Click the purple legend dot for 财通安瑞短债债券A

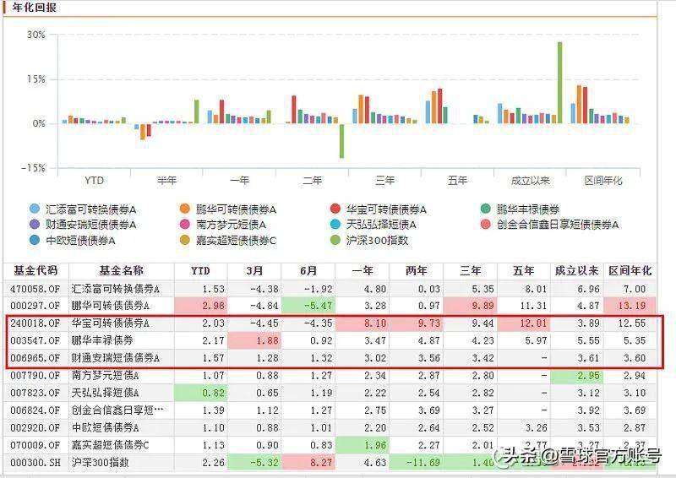34,225
